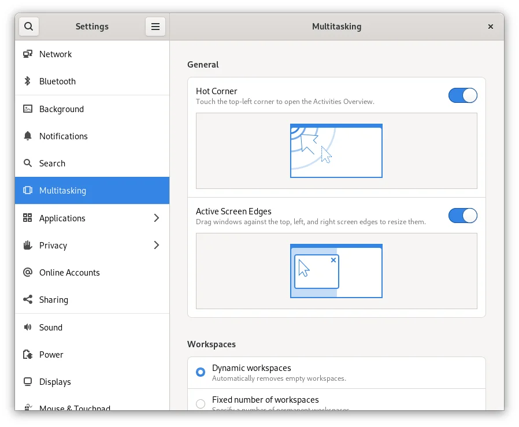Expand the Applications submenu chevron
The image size is (519, 427).
coord(156,218)
